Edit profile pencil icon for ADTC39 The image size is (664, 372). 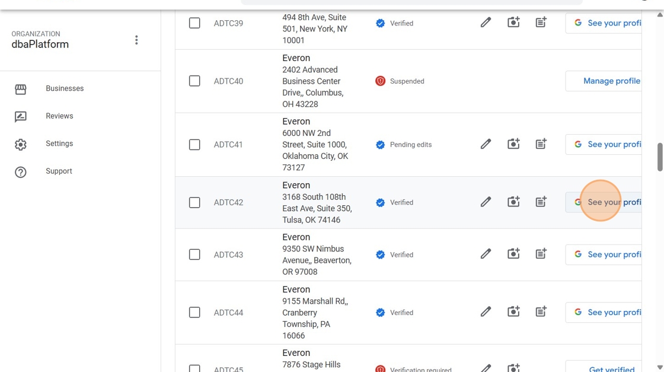coord(486,23)
